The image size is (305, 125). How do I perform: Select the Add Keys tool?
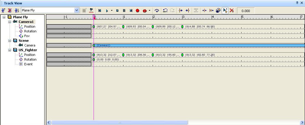click(x=225, y=11)
